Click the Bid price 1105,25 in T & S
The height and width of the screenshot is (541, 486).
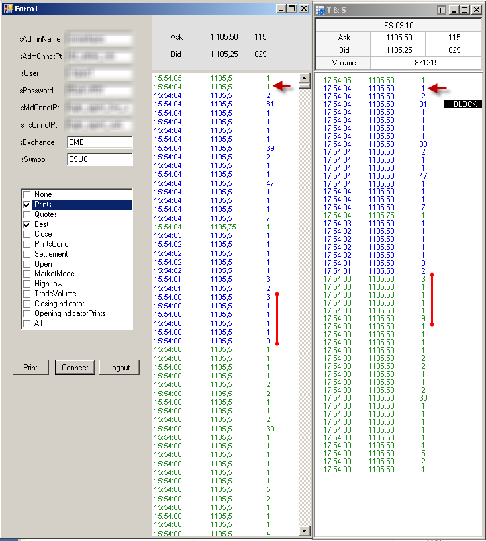tap(399, 50)
